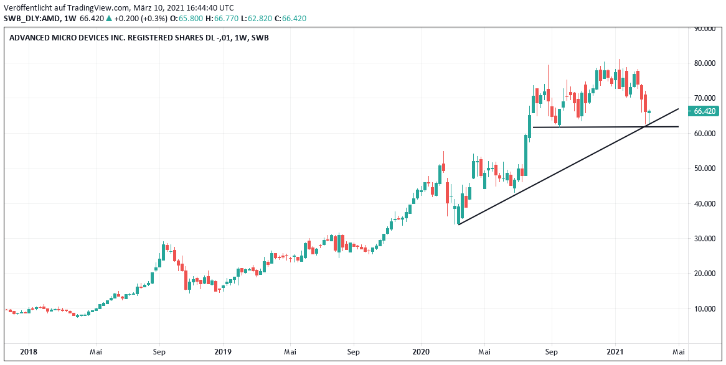Viewport: 726px width, 365px height.
Task: Click the ascending black trend line
Action: coord(568,167)
